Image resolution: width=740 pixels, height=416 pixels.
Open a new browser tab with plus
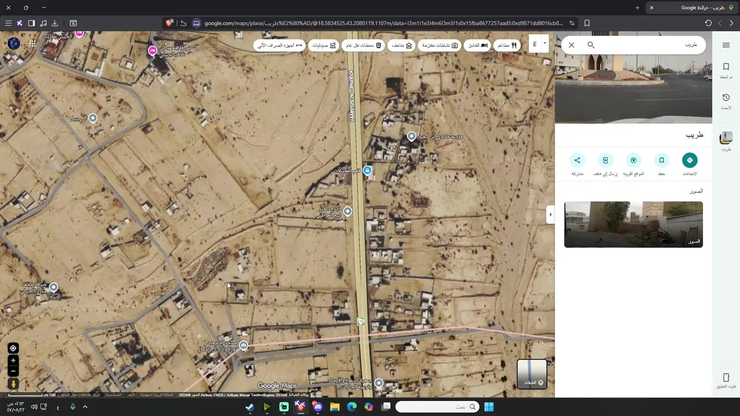[x=637, y=8]
